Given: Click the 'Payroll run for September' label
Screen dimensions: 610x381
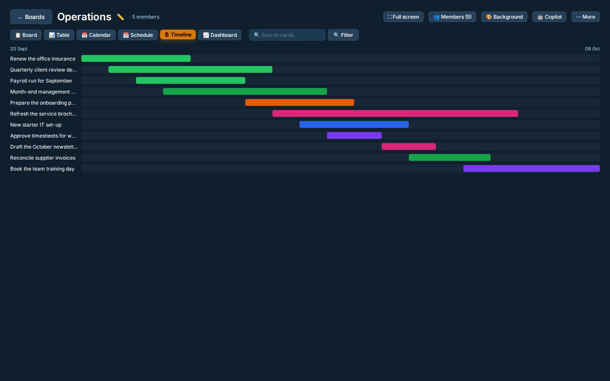Looking at the screenshot, I should 41,81.
